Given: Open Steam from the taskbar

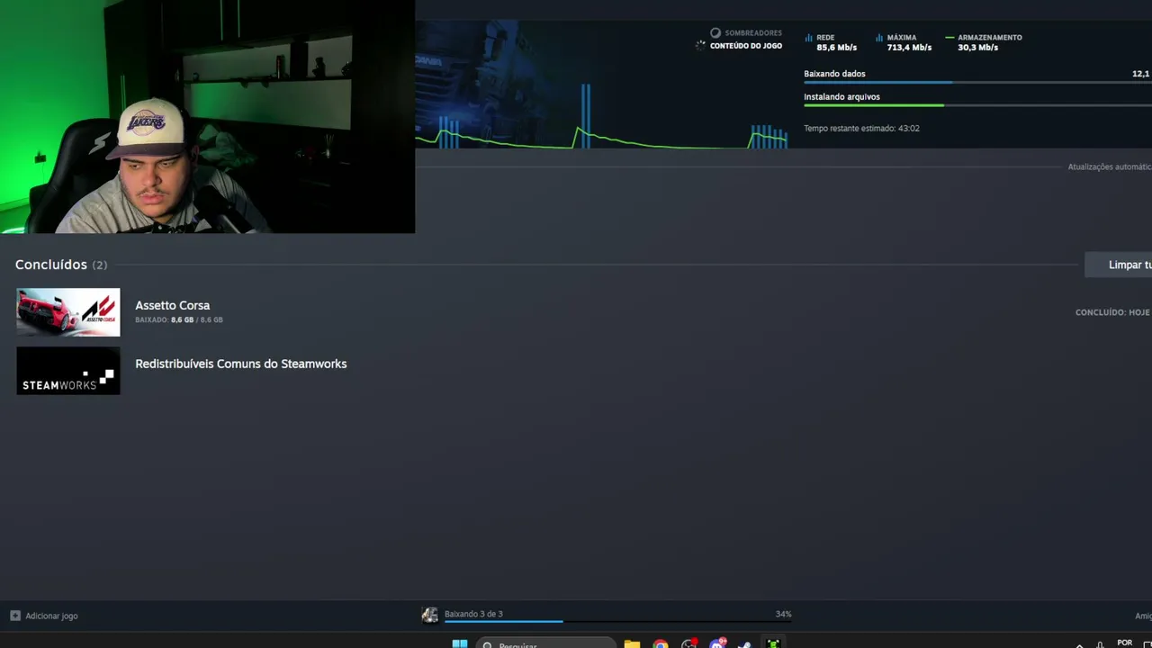Looking at the screenshot, I should 744,643.
